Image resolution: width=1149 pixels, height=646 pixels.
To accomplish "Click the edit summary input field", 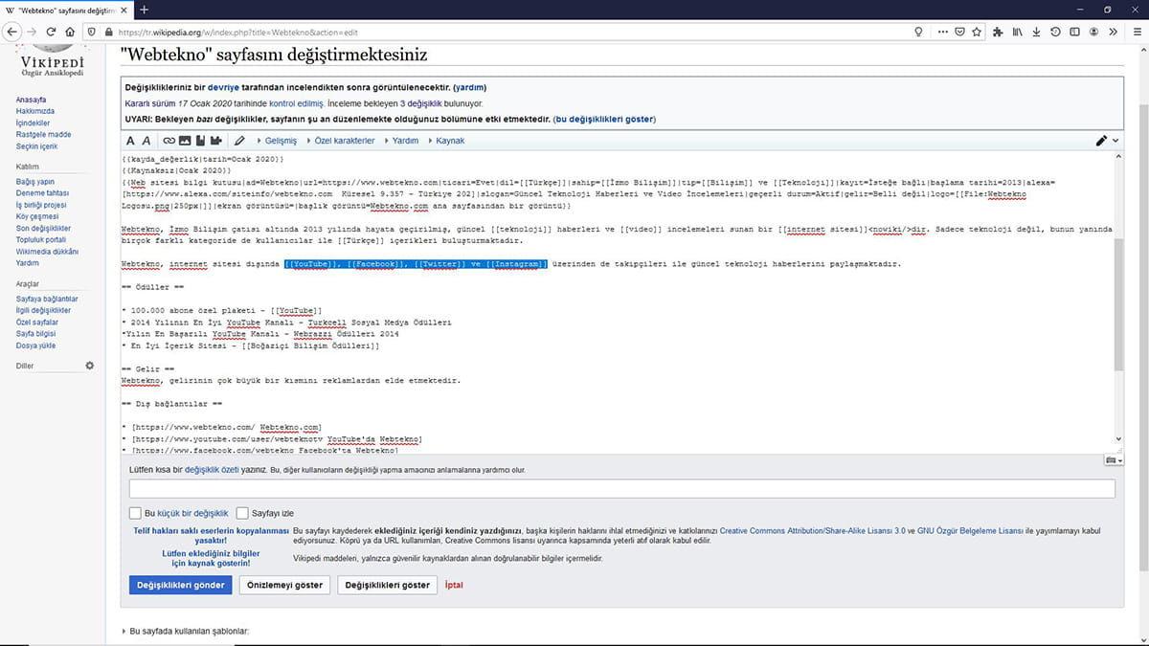I will pos(620,488).
